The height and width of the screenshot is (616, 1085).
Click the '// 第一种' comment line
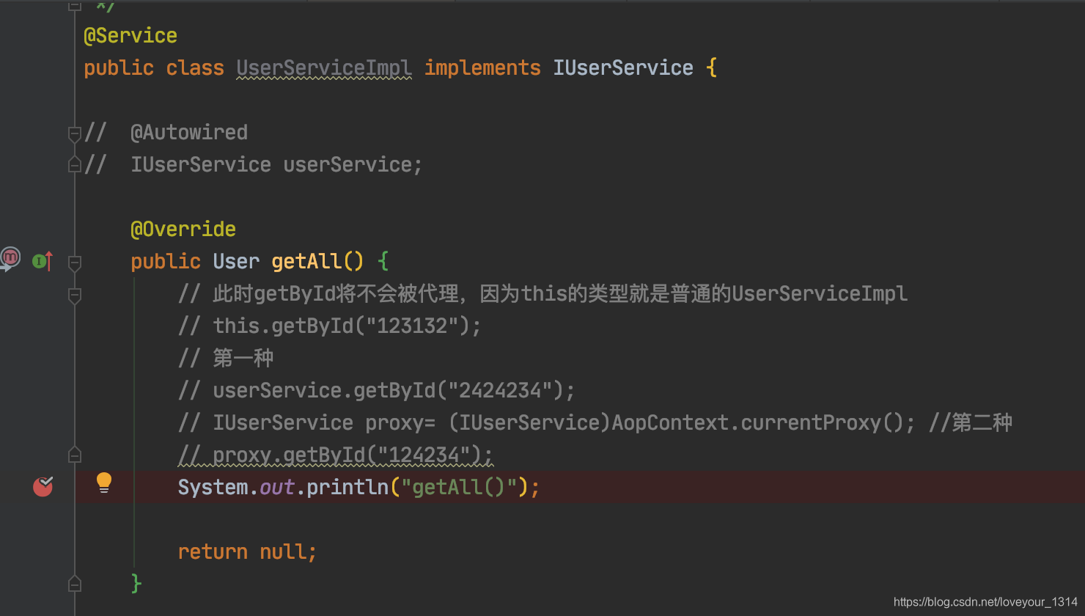(x=226, y=358)
